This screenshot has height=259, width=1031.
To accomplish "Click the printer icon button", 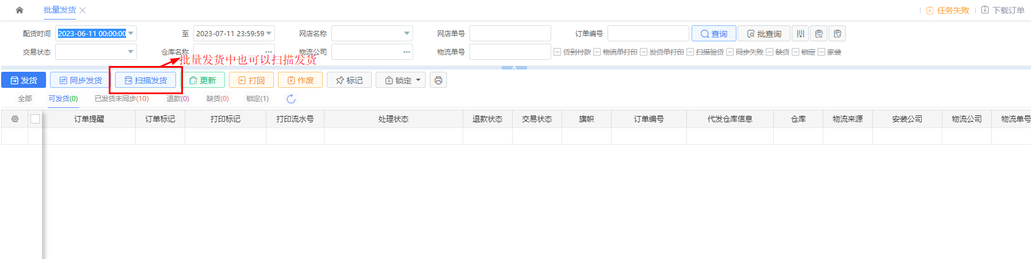I will coord(438,80).
